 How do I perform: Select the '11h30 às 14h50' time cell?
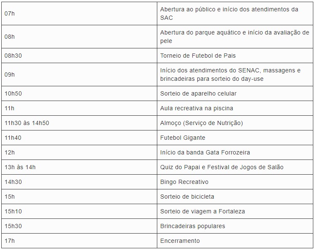coord(27,123)
